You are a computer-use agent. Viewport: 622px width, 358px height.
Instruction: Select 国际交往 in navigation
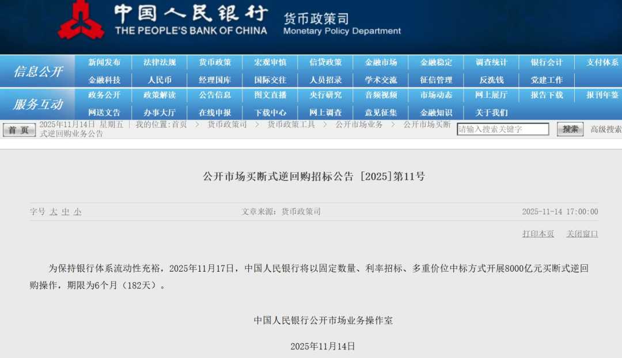[x=270, y=79]
